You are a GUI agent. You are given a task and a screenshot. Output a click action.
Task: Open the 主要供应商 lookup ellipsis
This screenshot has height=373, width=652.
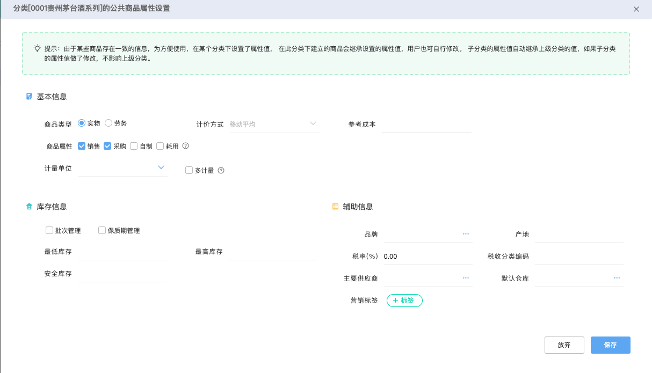[x=466, y=278]
